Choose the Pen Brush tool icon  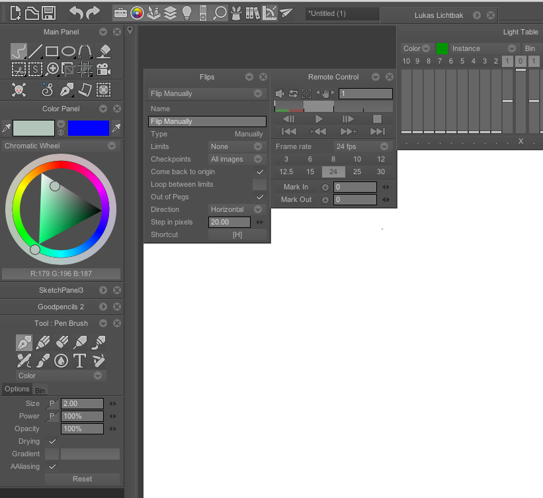pyautogui.click(x=24, y=342)
